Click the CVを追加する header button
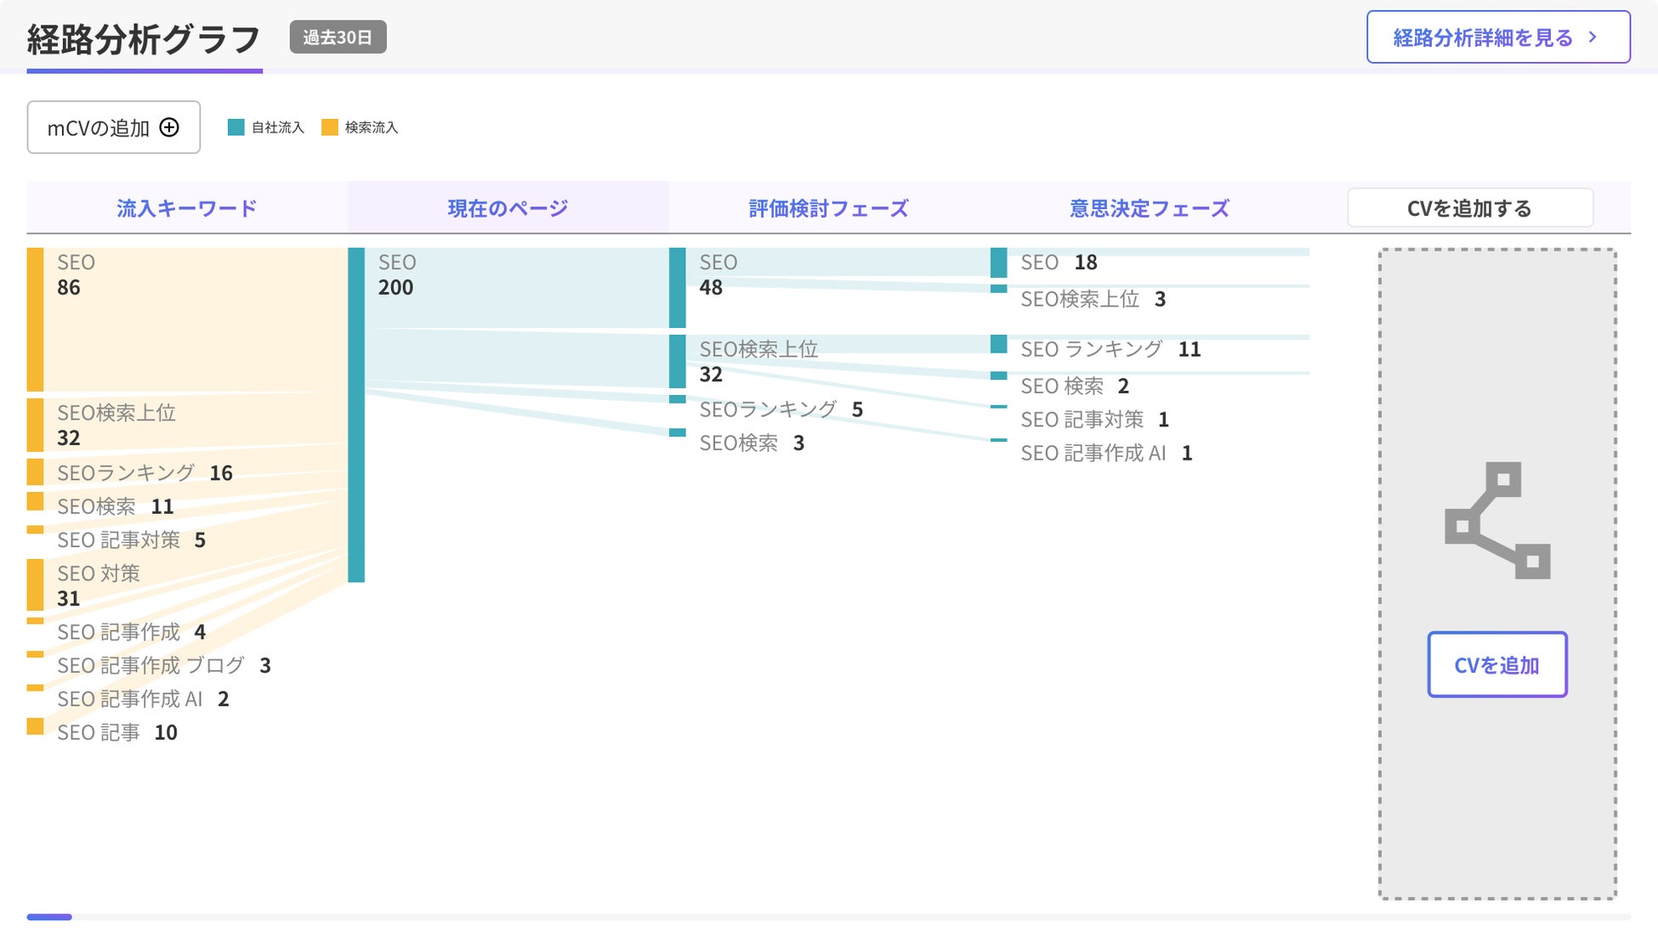Viewport: 1658px width, 948px height. [1469, 208]
